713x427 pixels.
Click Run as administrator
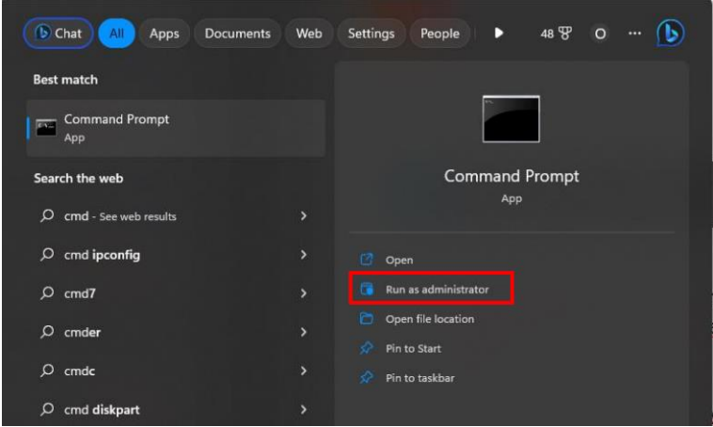click(436, 290)
